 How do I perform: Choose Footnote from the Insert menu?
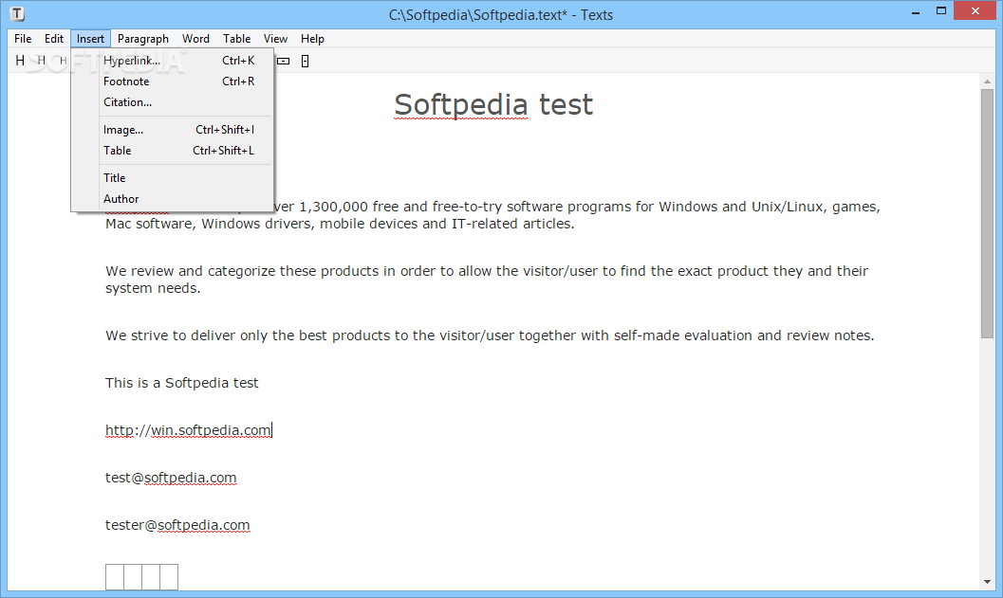pos(172,82)
